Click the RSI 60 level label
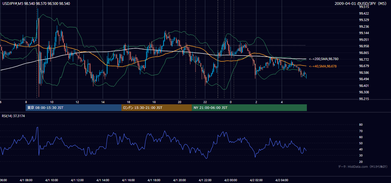 click(361, 137)
